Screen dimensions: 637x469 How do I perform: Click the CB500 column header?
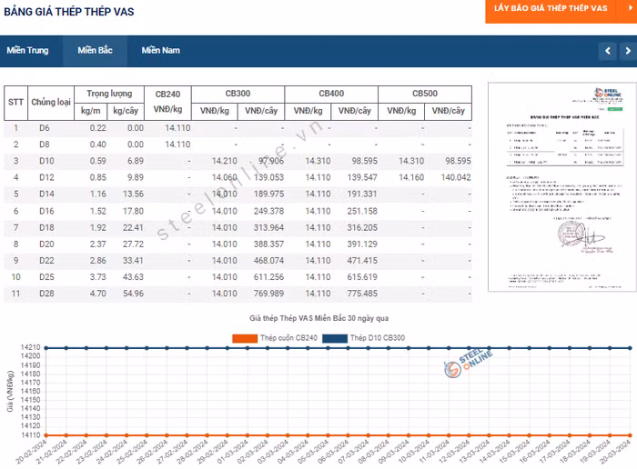point(424,94)
